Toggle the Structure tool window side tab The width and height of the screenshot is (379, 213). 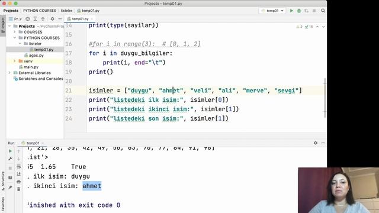tap(3, 180)
